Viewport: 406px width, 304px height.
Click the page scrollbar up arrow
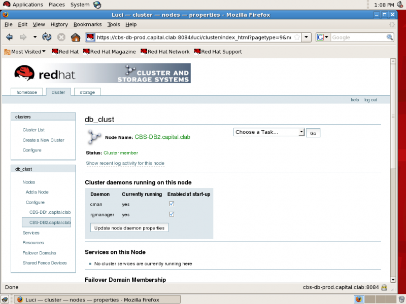point(393,61)
